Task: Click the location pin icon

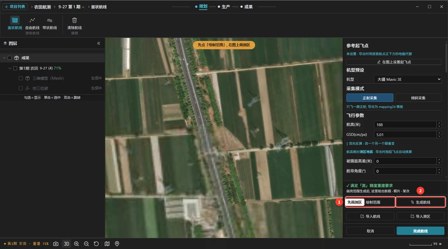Action: click(x=117, y=244)
